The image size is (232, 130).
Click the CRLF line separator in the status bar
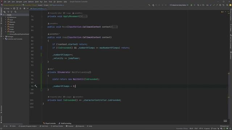pyautogui.click(x=196, y=129)
